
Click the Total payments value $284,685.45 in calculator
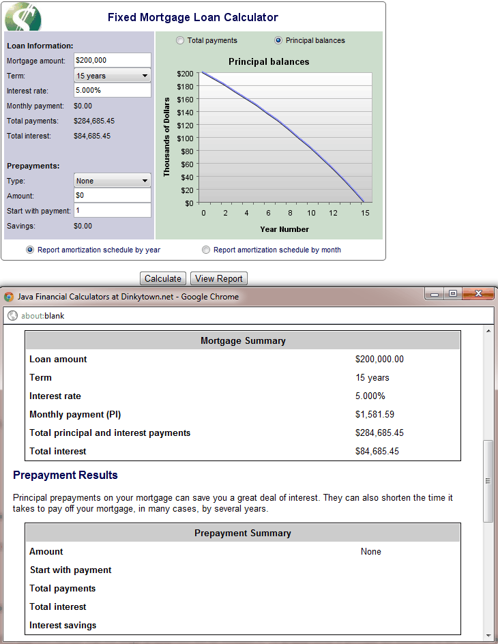[94, 121]
